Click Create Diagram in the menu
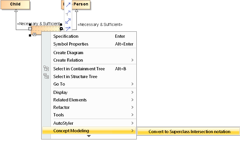Screen dimensions: 240x142 [68, 53]
